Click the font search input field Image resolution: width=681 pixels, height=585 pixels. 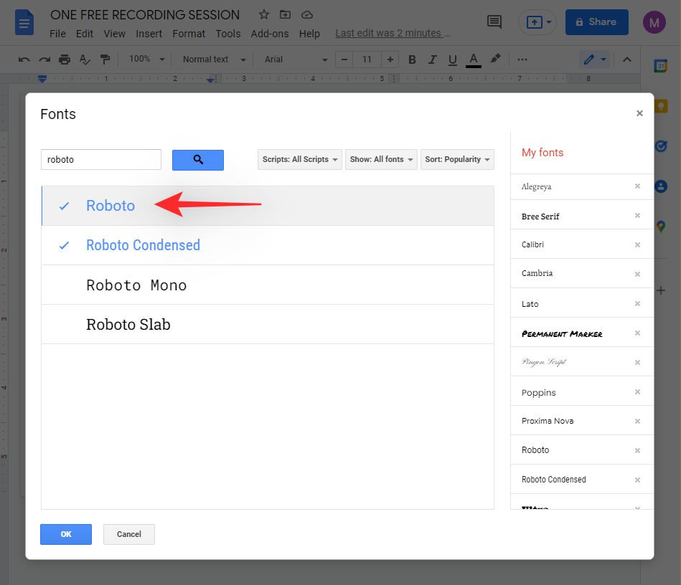pos(101,160)
